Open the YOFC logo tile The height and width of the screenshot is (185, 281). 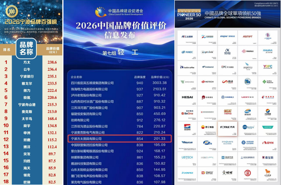pos(268,68)
